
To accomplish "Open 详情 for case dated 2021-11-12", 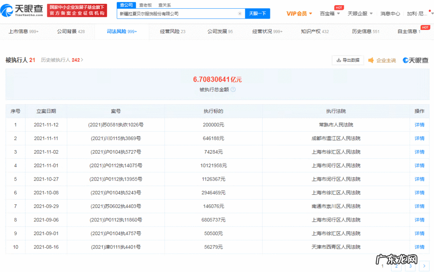I will [418, 125].
